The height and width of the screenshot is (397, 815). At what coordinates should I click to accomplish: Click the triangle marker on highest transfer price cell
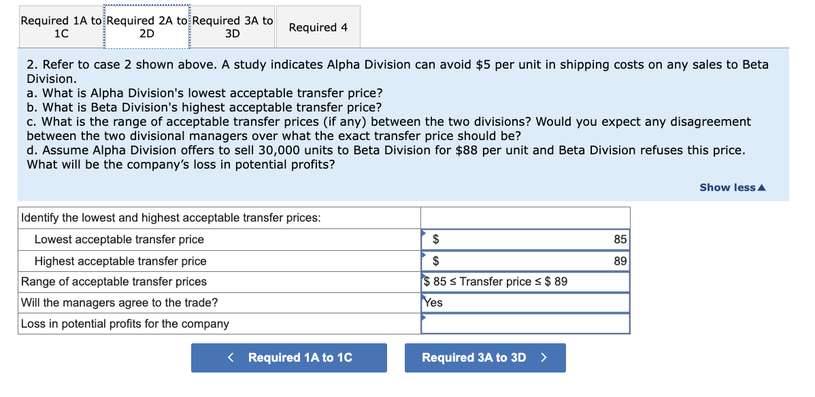423,256
